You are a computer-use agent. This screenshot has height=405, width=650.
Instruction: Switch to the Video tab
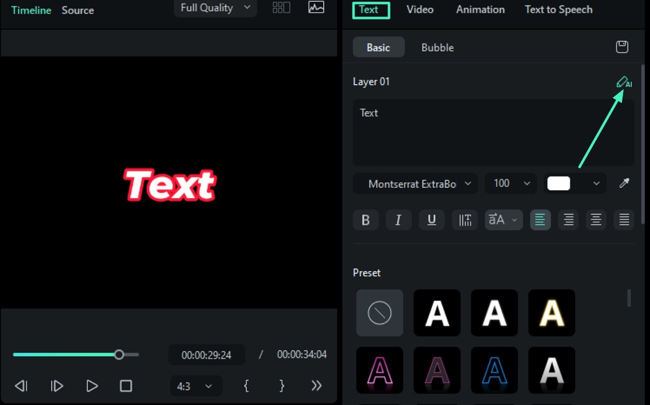pos(420,9)
